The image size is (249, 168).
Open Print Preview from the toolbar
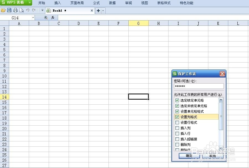22,10
